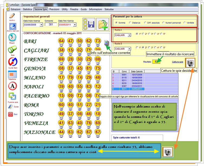Image resolution: width=204 pixels, height=166 pixels.
Task: Select table row with Conc 8091
Action: click(x=145, y=75)
